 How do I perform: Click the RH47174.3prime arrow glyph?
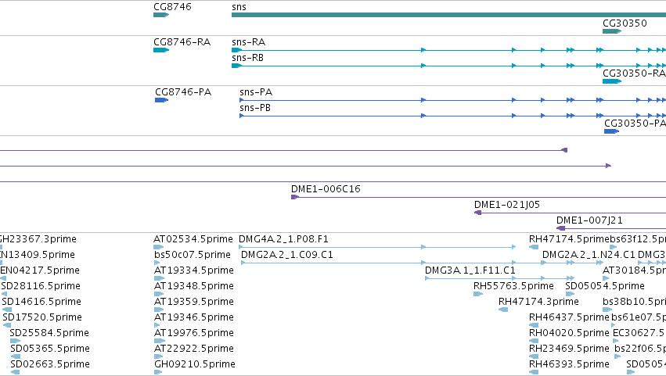[503, 310]
